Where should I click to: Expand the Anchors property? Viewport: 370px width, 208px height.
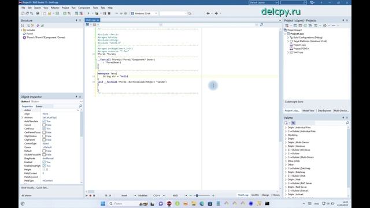(23, 117)
